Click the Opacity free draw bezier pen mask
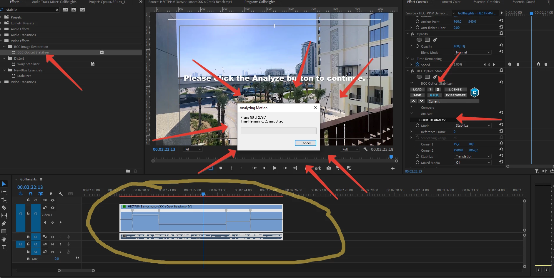Image resolution: width=554 pixels, height=278 pixels. pos(435,40)
